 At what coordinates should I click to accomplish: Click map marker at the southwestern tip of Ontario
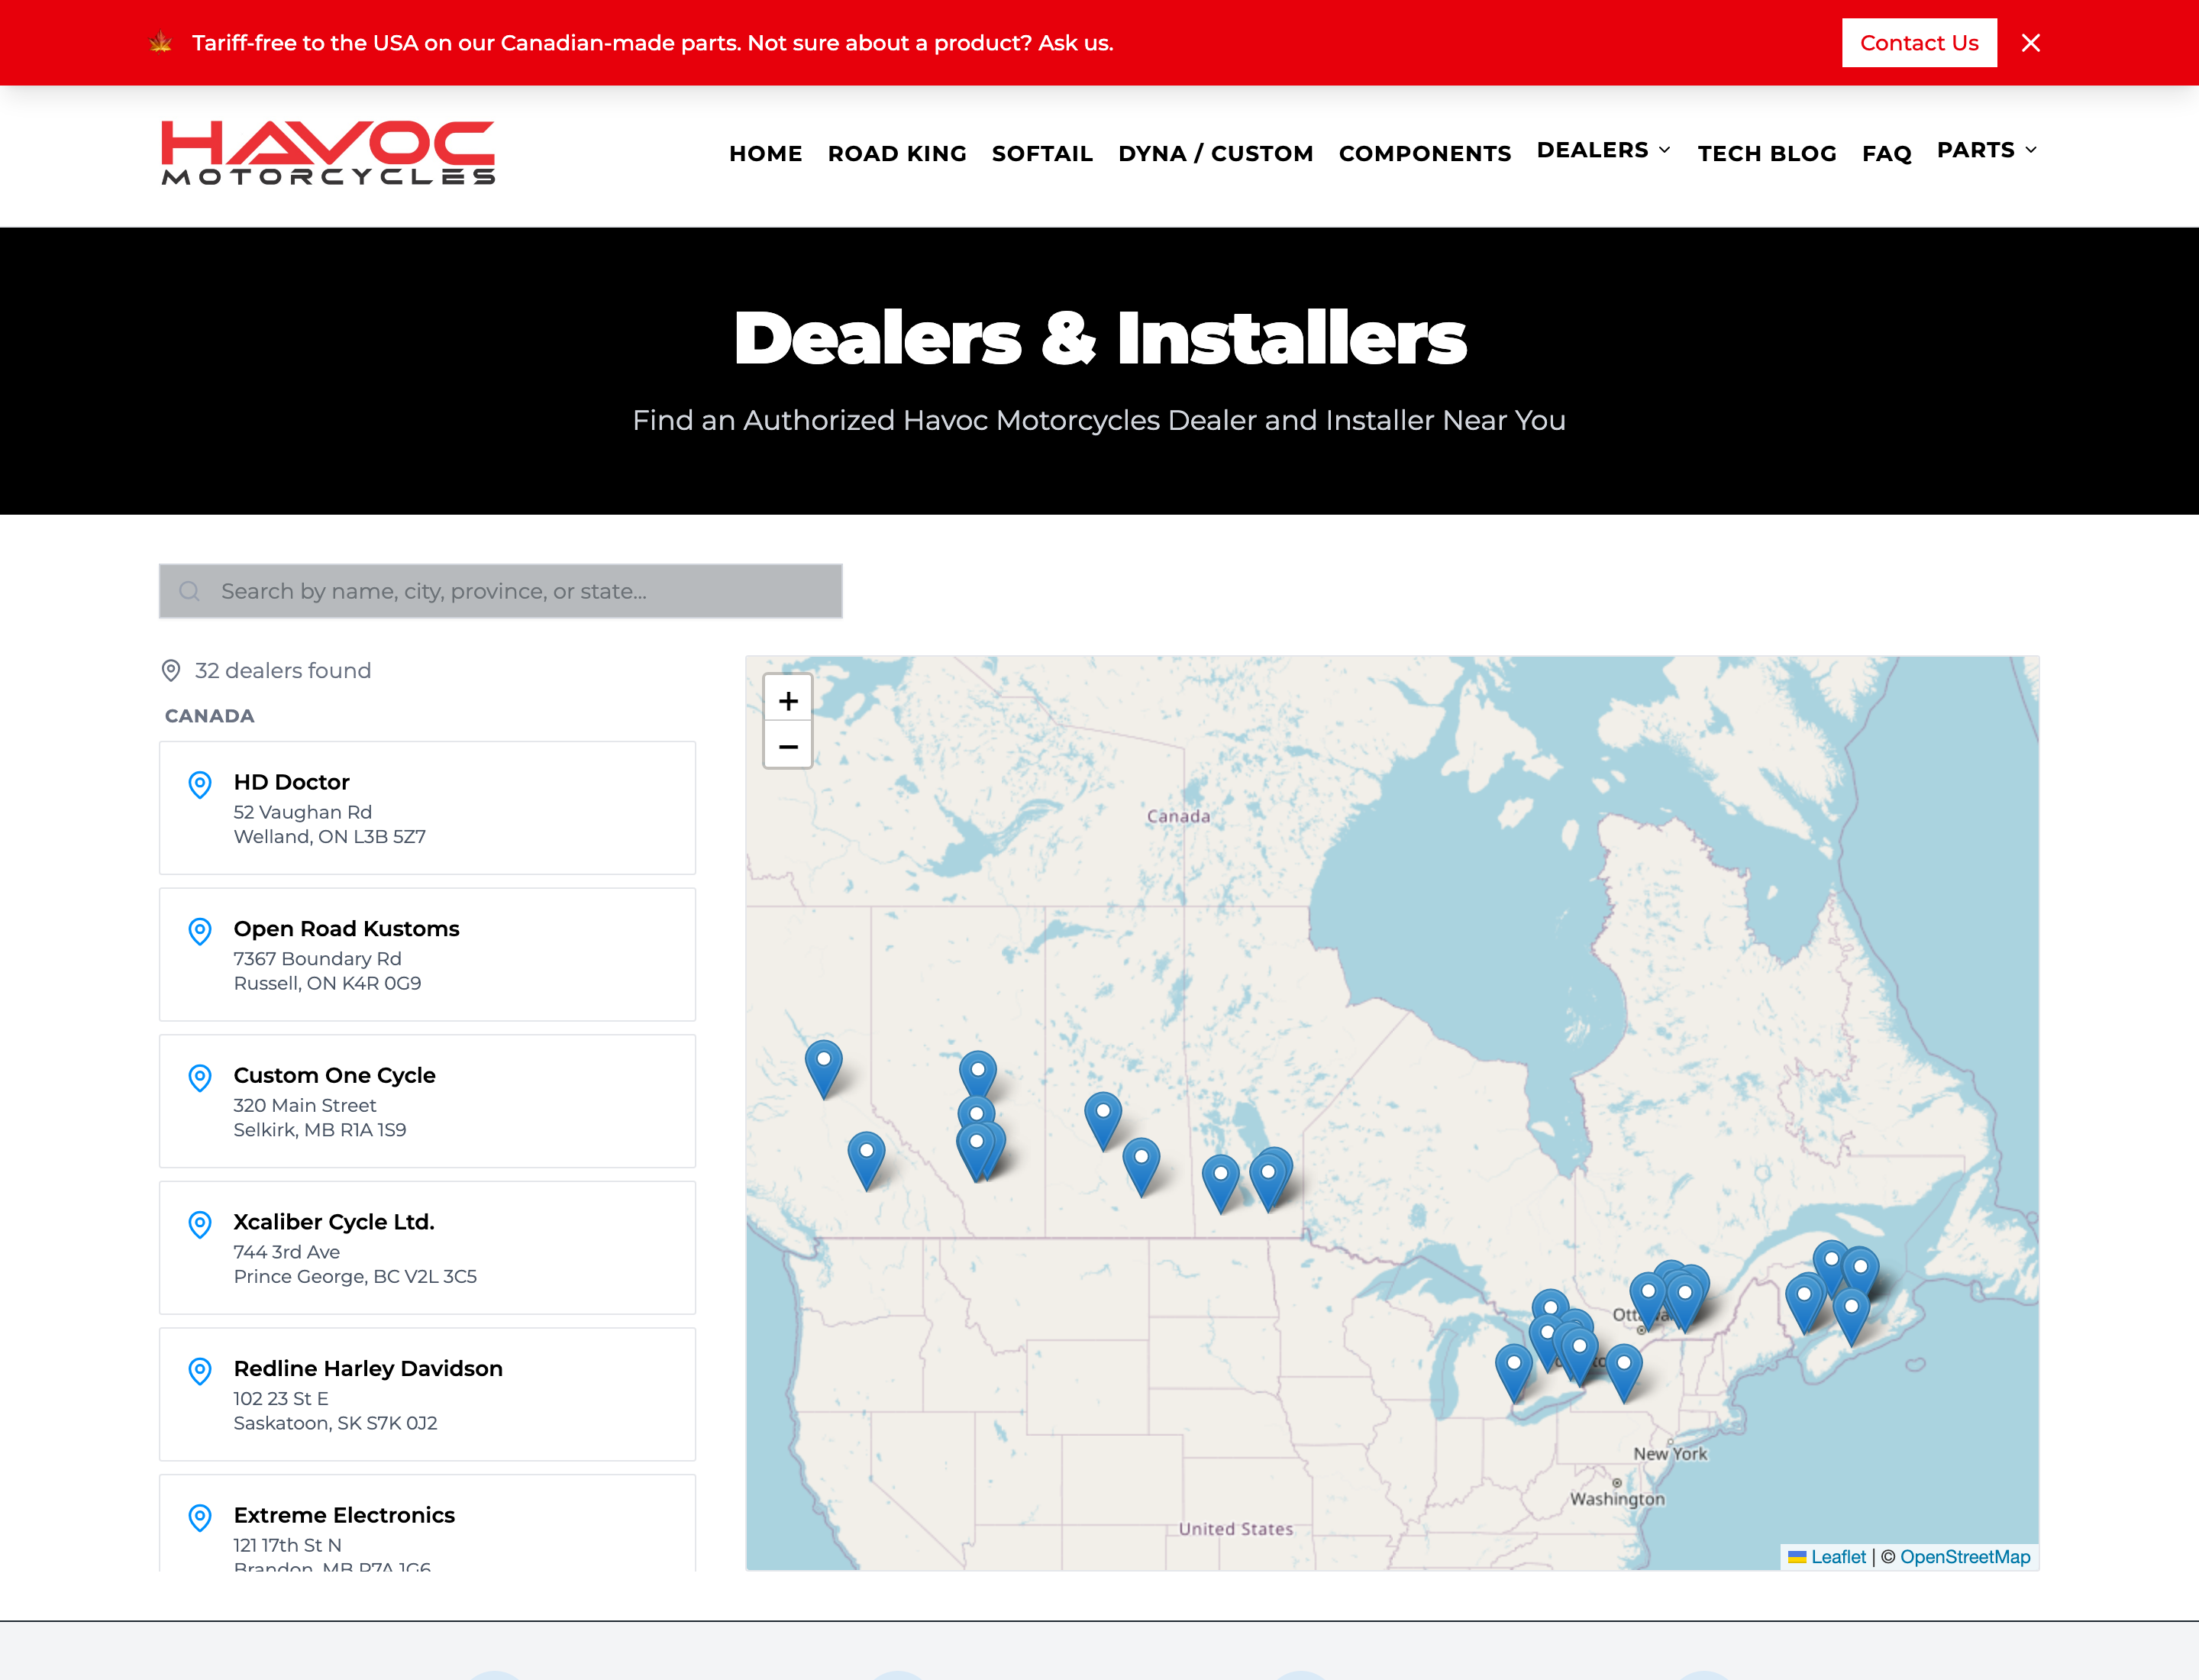click(x=1513, y=1373)
